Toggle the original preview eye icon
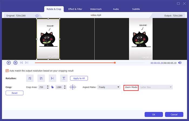 coord(37,16)
